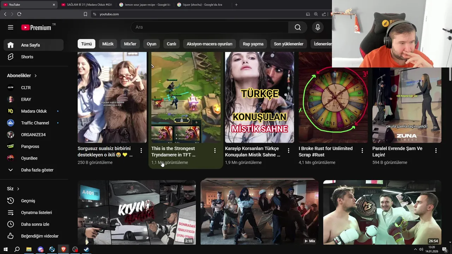Image resolution: width=452 pixels, height=254 pixels.
Task: Select the Rap yapma filter chip
Action: (x=253, y=44)
